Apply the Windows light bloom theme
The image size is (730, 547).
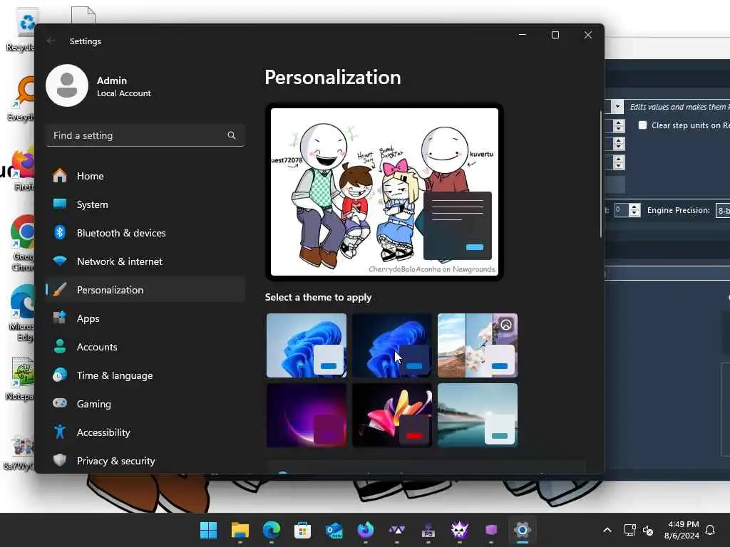[307, 345]
